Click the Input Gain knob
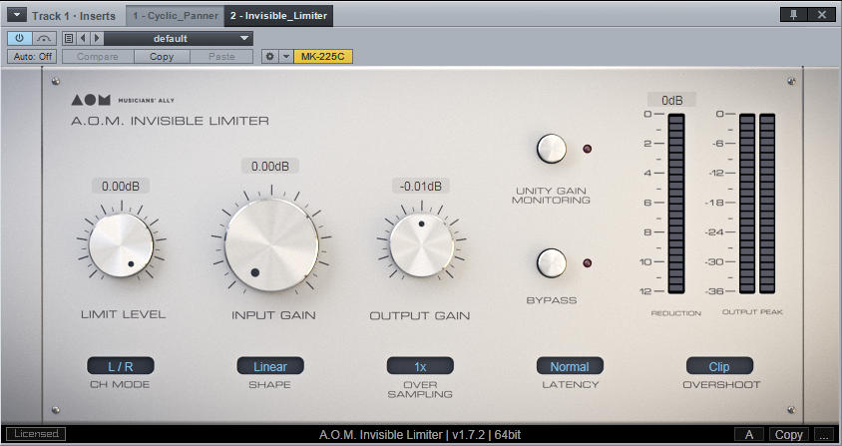 coord(271,245)
